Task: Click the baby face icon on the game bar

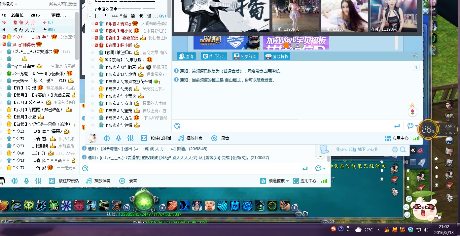Action: (x=209, y=206)
